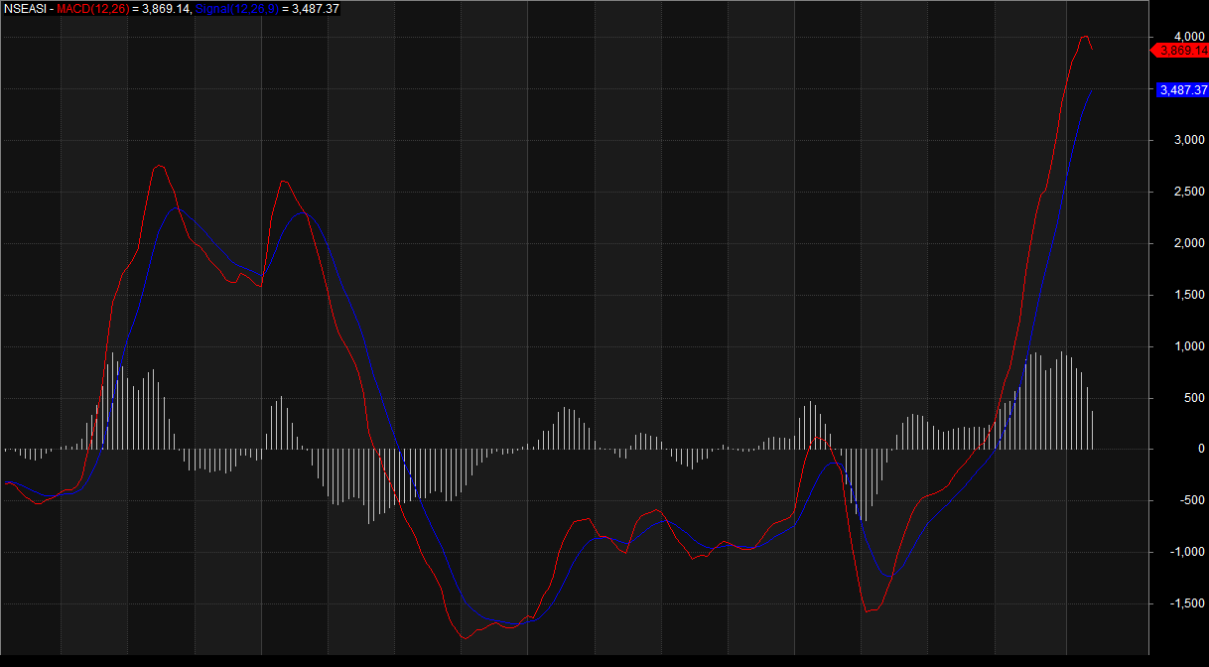Viewport: 1209px width, 667px height.
Task: Click the 3,000 label on the y-axis
Action: point(1176,141)
